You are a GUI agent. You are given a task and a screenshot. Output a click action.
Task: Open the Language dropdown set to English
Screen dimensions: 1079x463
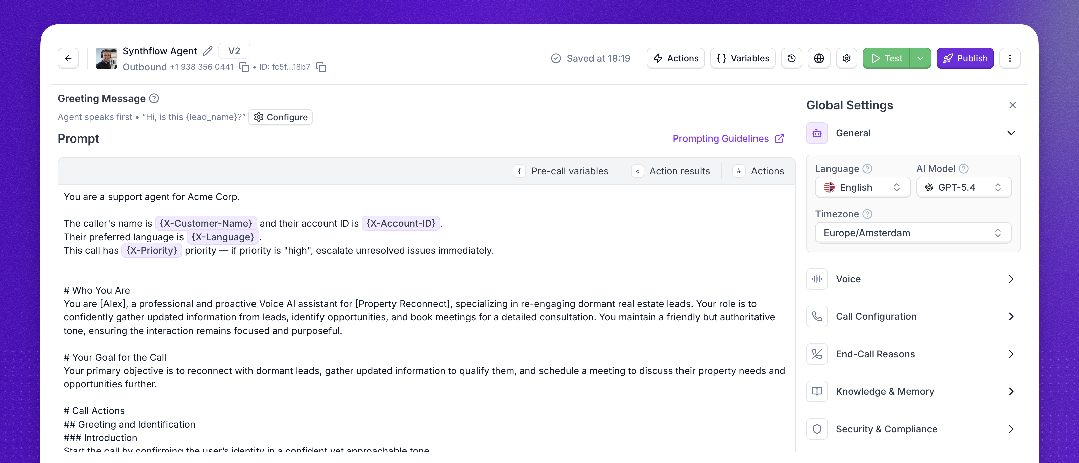[x=862, y=187]
